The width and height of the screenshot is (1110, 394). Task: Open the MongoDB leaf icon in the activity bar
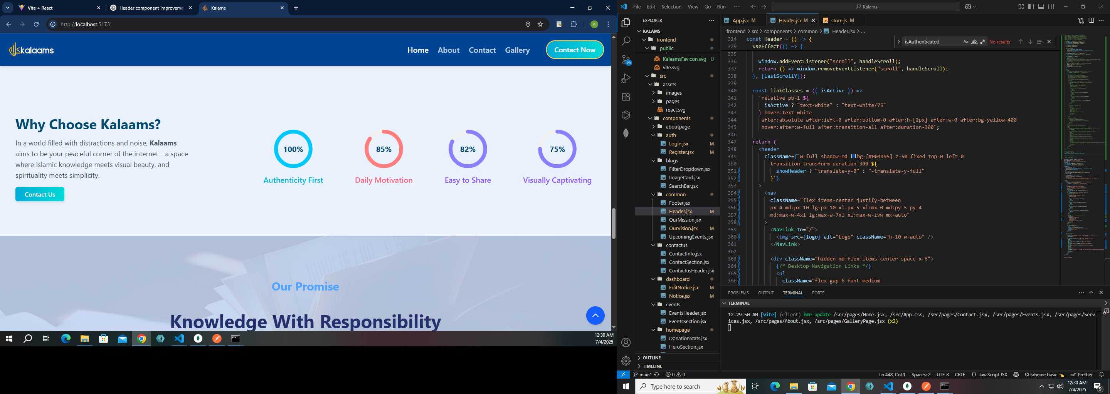[x=626, y=134]
